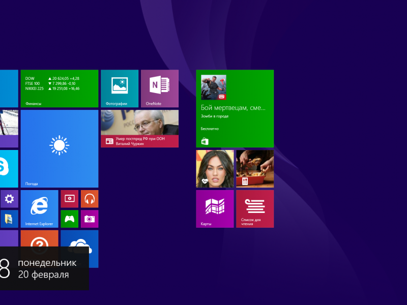Screen dimensions: 407x305
Task: Open the Health tile with woman's face
Action: [215, 169]
